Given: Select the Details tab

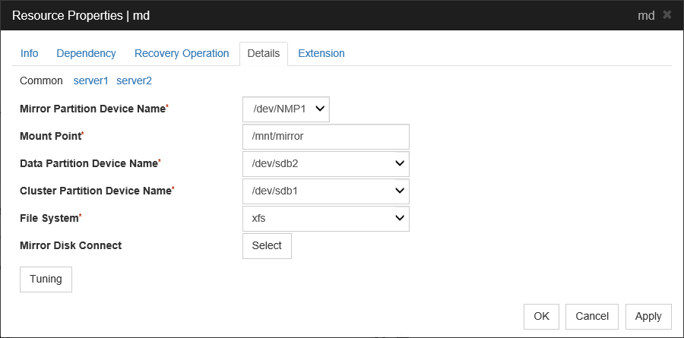Looking at the screenshot, I should [264, 54].
